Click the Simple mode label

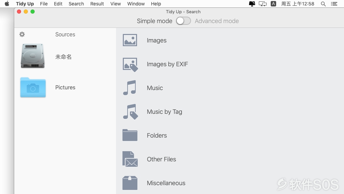point(154,21)
